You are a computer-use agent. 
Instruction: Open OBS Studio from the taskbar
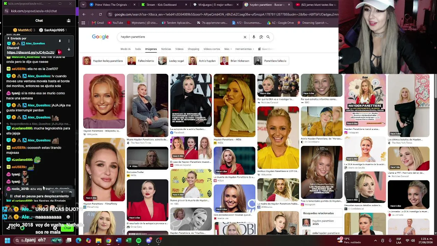(158, 241)
